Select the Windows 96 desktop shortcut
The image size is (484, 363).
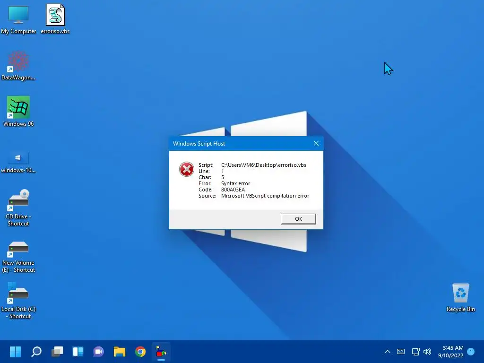point(18,112)
